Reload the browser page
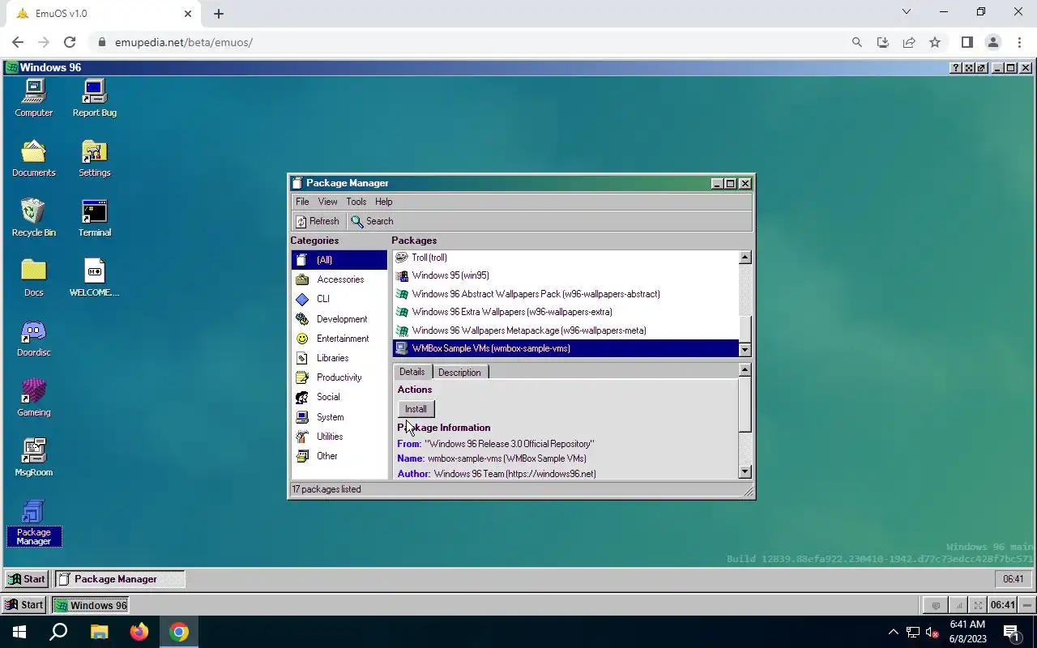The width and height of the screenshot is (1037, 648). 70,42
